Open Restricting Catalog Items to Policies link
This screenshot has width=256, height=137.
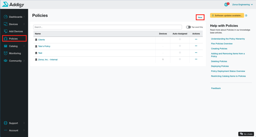228,76
